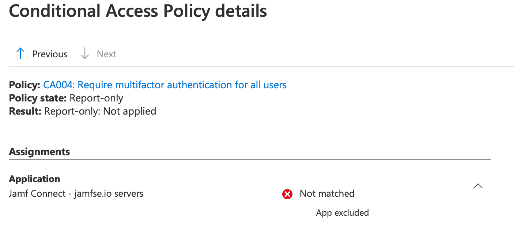Click the gray down arrow icon

click(x=85, y=54)
